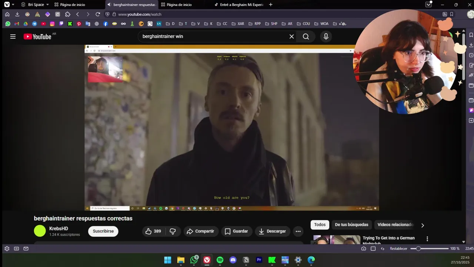Open a new tab with plus
474x267 pixels.
coord(271,4)
